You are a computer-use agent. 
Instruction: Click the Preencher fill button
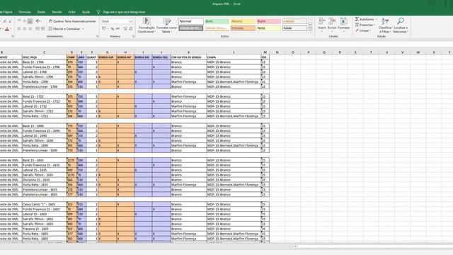(x=365, y=25)
